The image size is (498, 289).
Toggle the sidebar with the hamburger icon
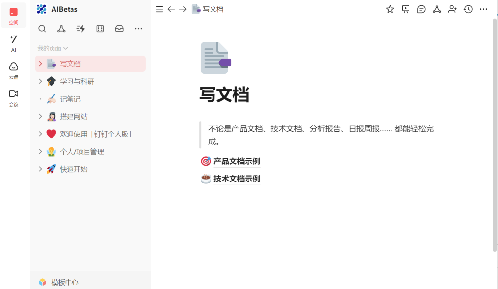pos(159,9)
